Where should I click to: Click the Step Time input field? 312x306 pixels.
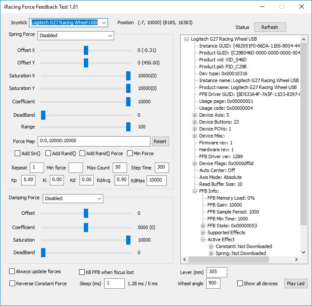[162, 168]
